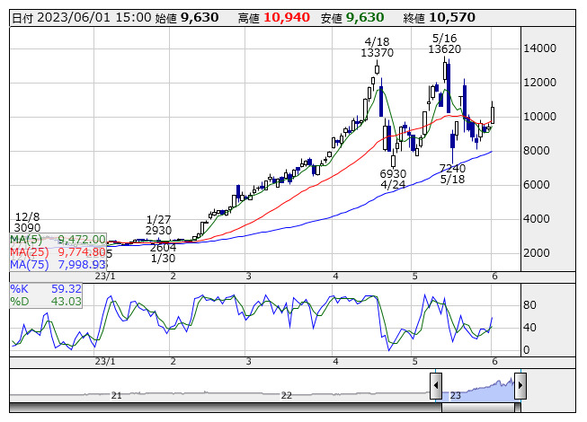Image resolution: width=587 pixels, height=422 pixels.
Task: Click the %D stochastic legend value
Action: (67, 302)
